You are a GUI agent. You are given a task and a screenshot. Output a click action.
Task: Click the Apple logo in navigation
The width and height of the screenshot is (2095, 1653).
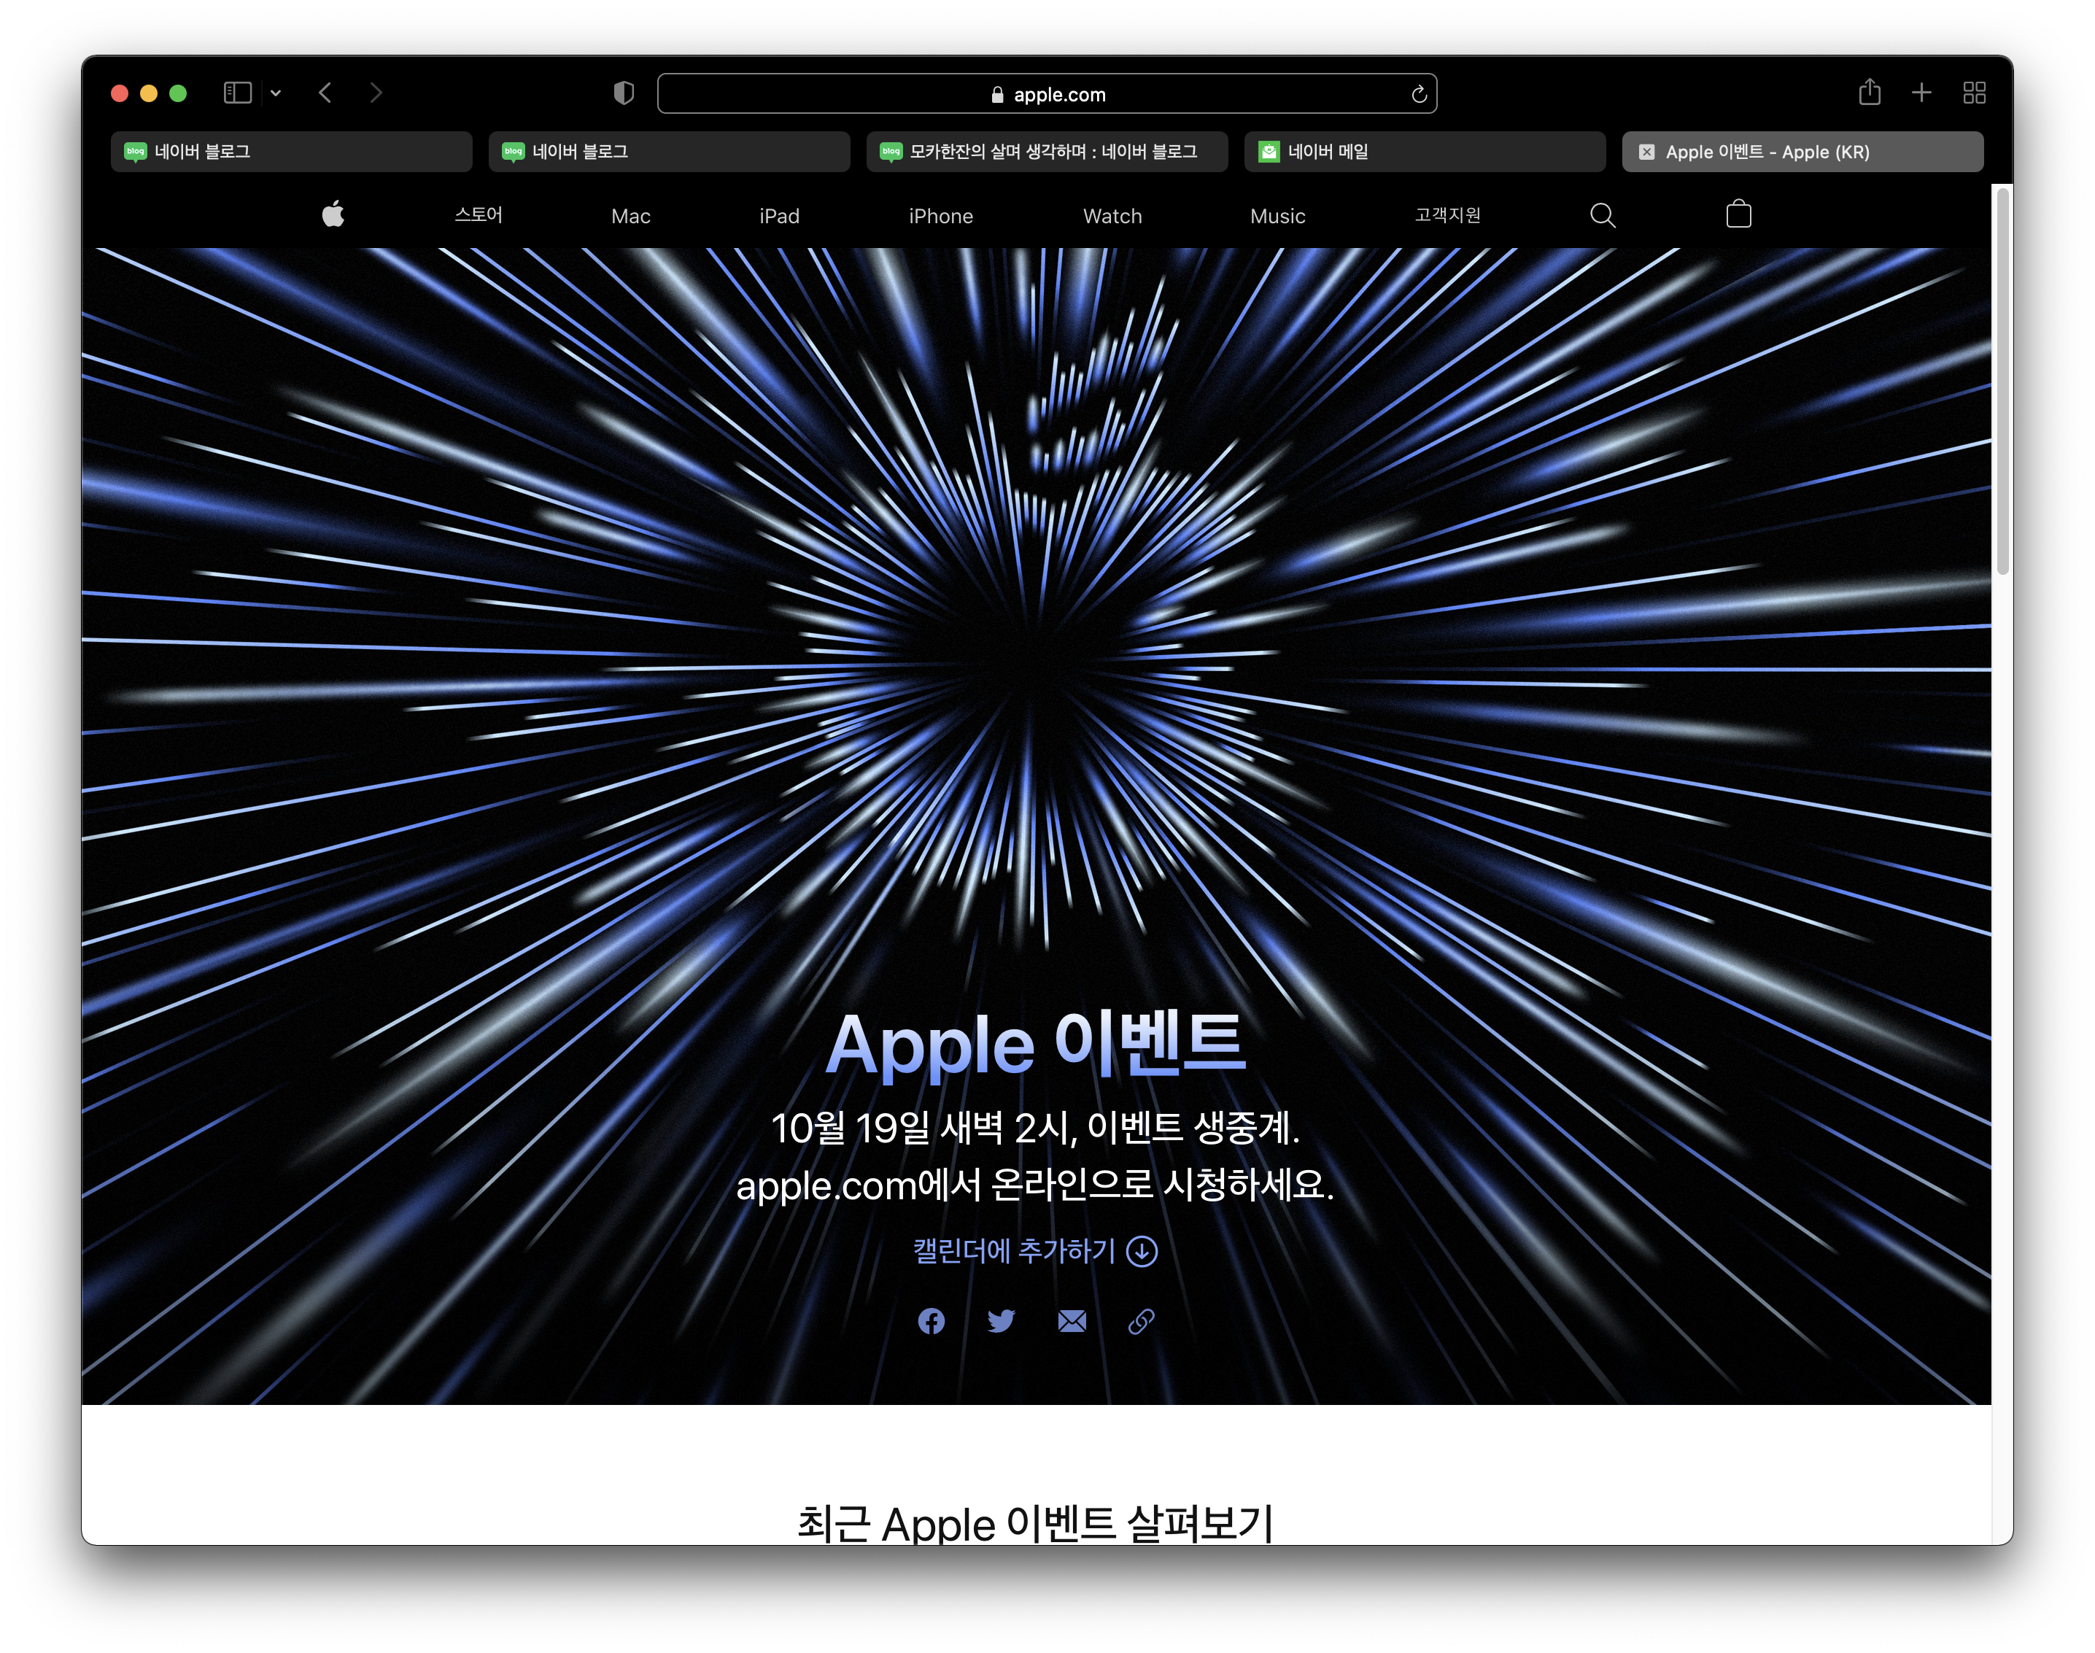click(x=333, y=214)
